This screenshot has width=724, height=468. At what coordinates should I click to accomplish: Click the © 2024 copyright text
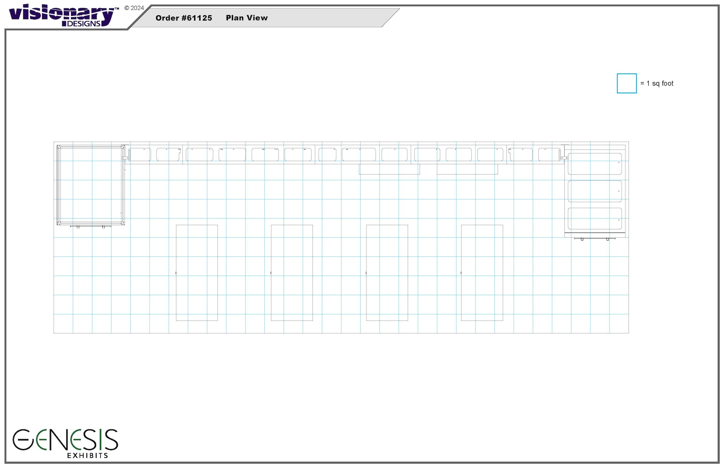pyautogui.click(x=134, y=8)
